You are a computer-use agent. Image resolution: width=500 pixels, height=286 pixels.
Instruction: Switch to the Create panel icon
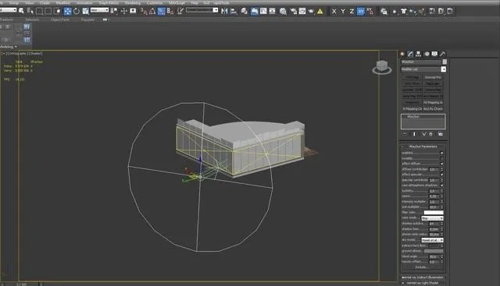point(402,54)
